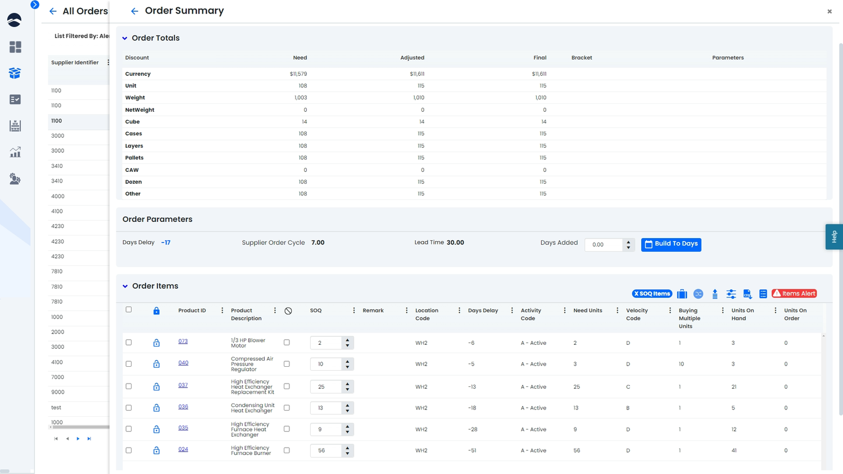Viewport: 843px width, 474px height.
Task: Open the filter sliders icon above Order Items
Action: coord(731,294)
